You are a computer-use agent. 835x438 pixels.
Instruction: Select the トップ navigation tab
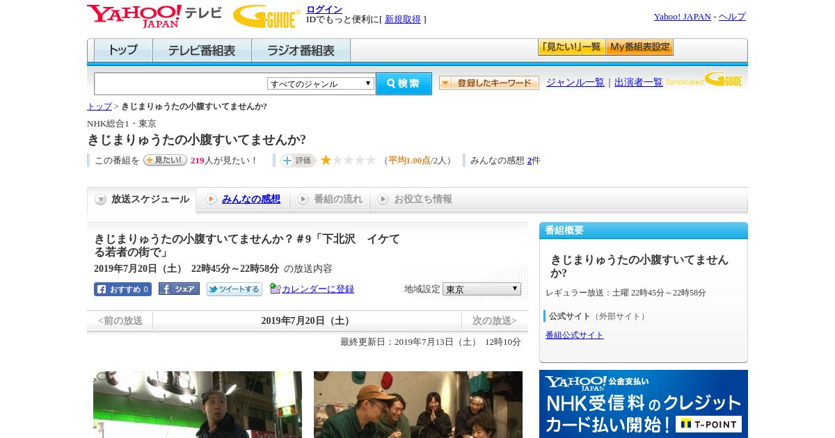(x=123, y=51)
